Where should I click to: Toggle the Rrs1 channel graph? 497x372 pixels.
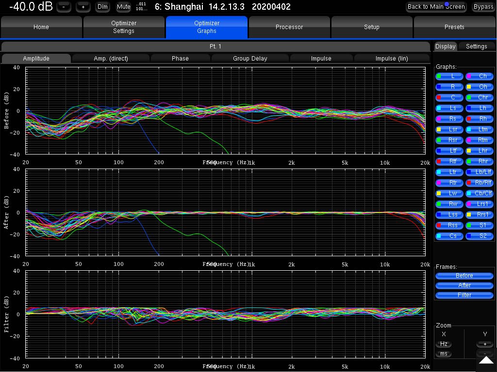[x=480, y=215]
